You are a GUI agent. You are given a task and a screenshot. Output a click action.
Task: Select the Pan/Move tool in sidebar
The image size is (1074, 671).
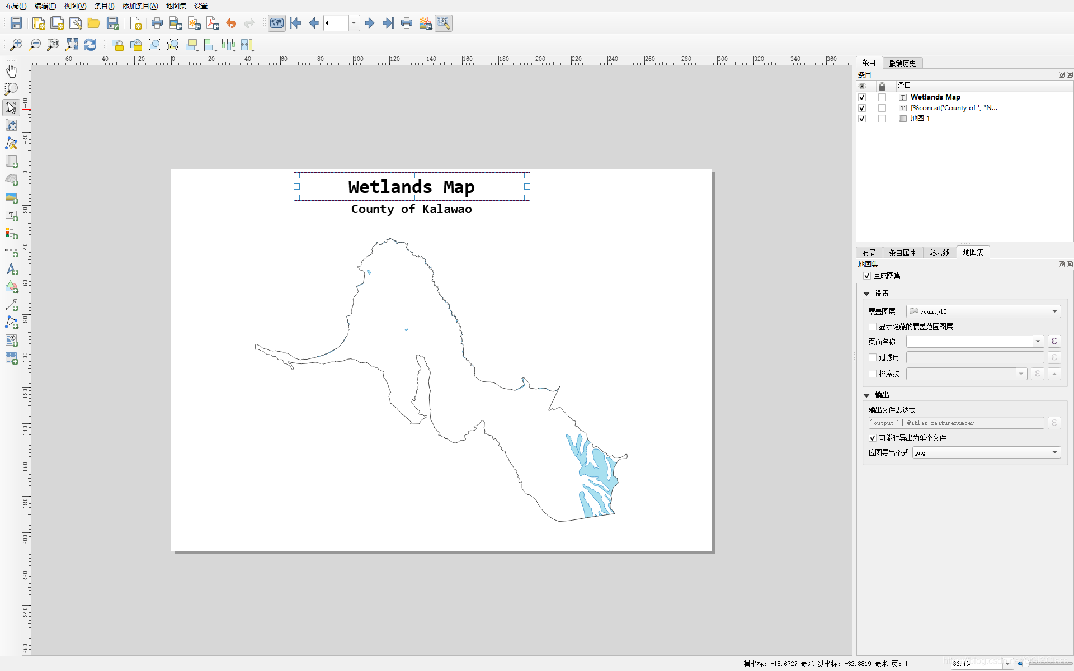(x=11, y=70)
